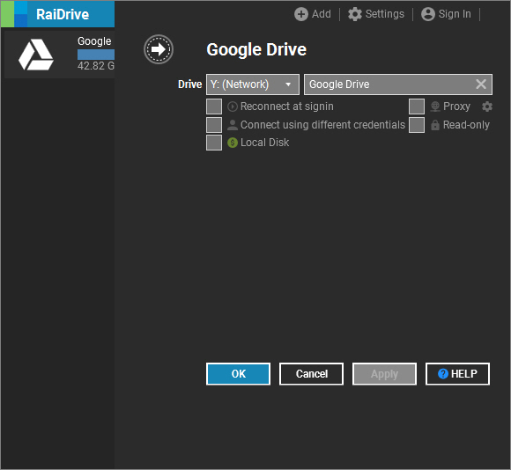Enable the Local Disk checkbox
Viewport: 511px width, 470px height.
pyautogui.click(x=214, y=143)
